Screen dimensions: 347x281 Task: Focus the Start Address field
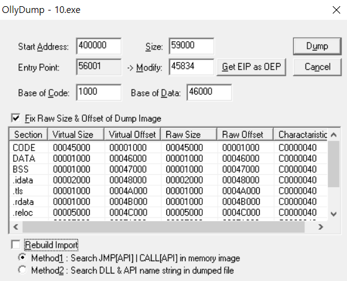click(99, 46)
